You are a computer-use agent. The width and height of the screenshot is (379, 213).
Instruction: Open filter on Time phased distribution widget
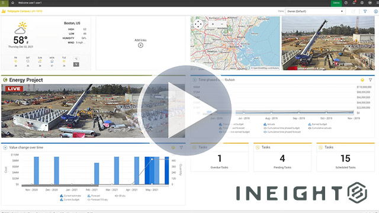tap(370, 80)
